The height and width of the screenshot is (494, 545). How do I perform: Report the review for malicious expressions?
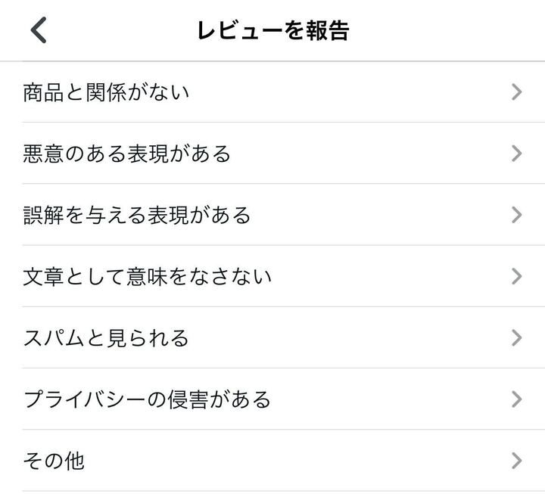pos(284,154)
